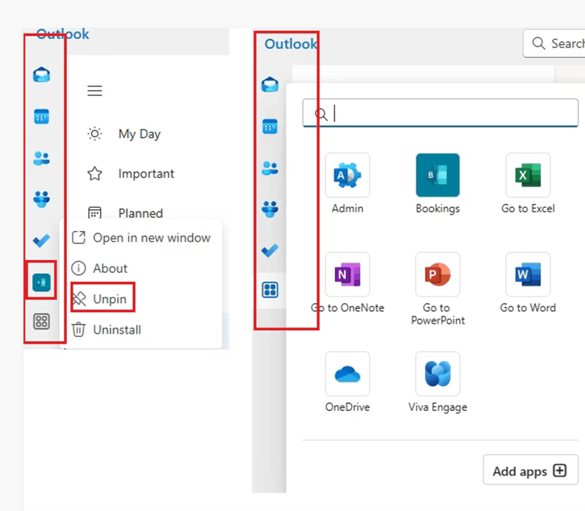This screenshot has width=585, height=511.
Task: Click selected More apps icon in right sidebar
Action: point(270,290)
